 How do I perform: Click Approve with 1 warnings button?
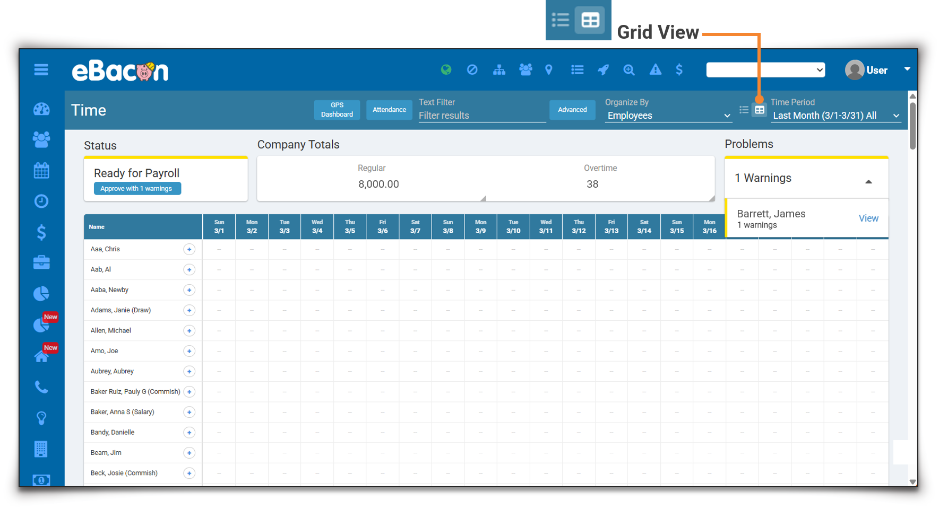coord(137,188)
